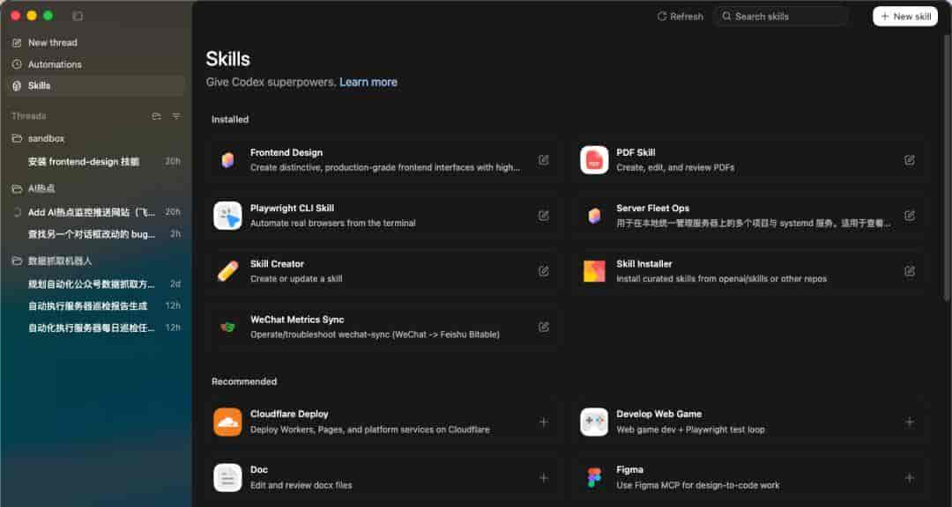The width and height of the screenshot is (952, 507).
Task: Select the Cloudflare Deploy title
Action: 289,414
